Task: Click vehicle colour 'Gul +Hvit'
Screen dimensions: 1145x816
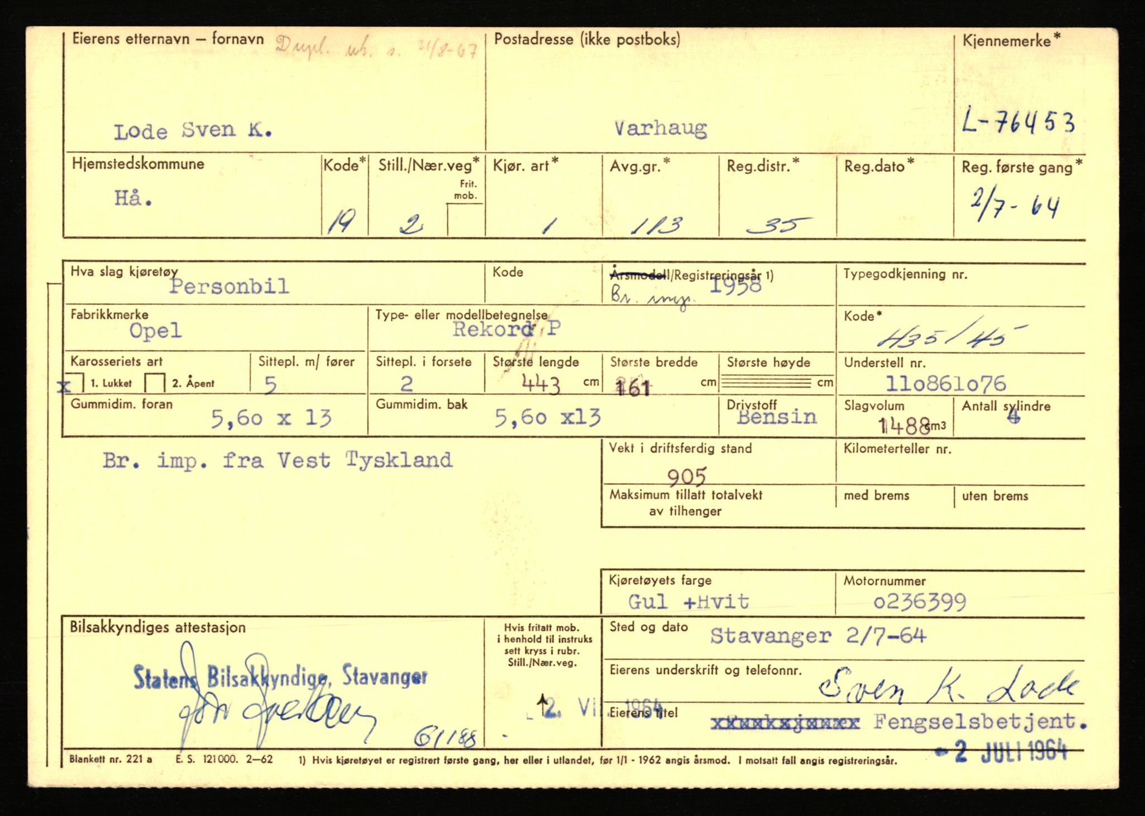Action: (x=688, y=602)
